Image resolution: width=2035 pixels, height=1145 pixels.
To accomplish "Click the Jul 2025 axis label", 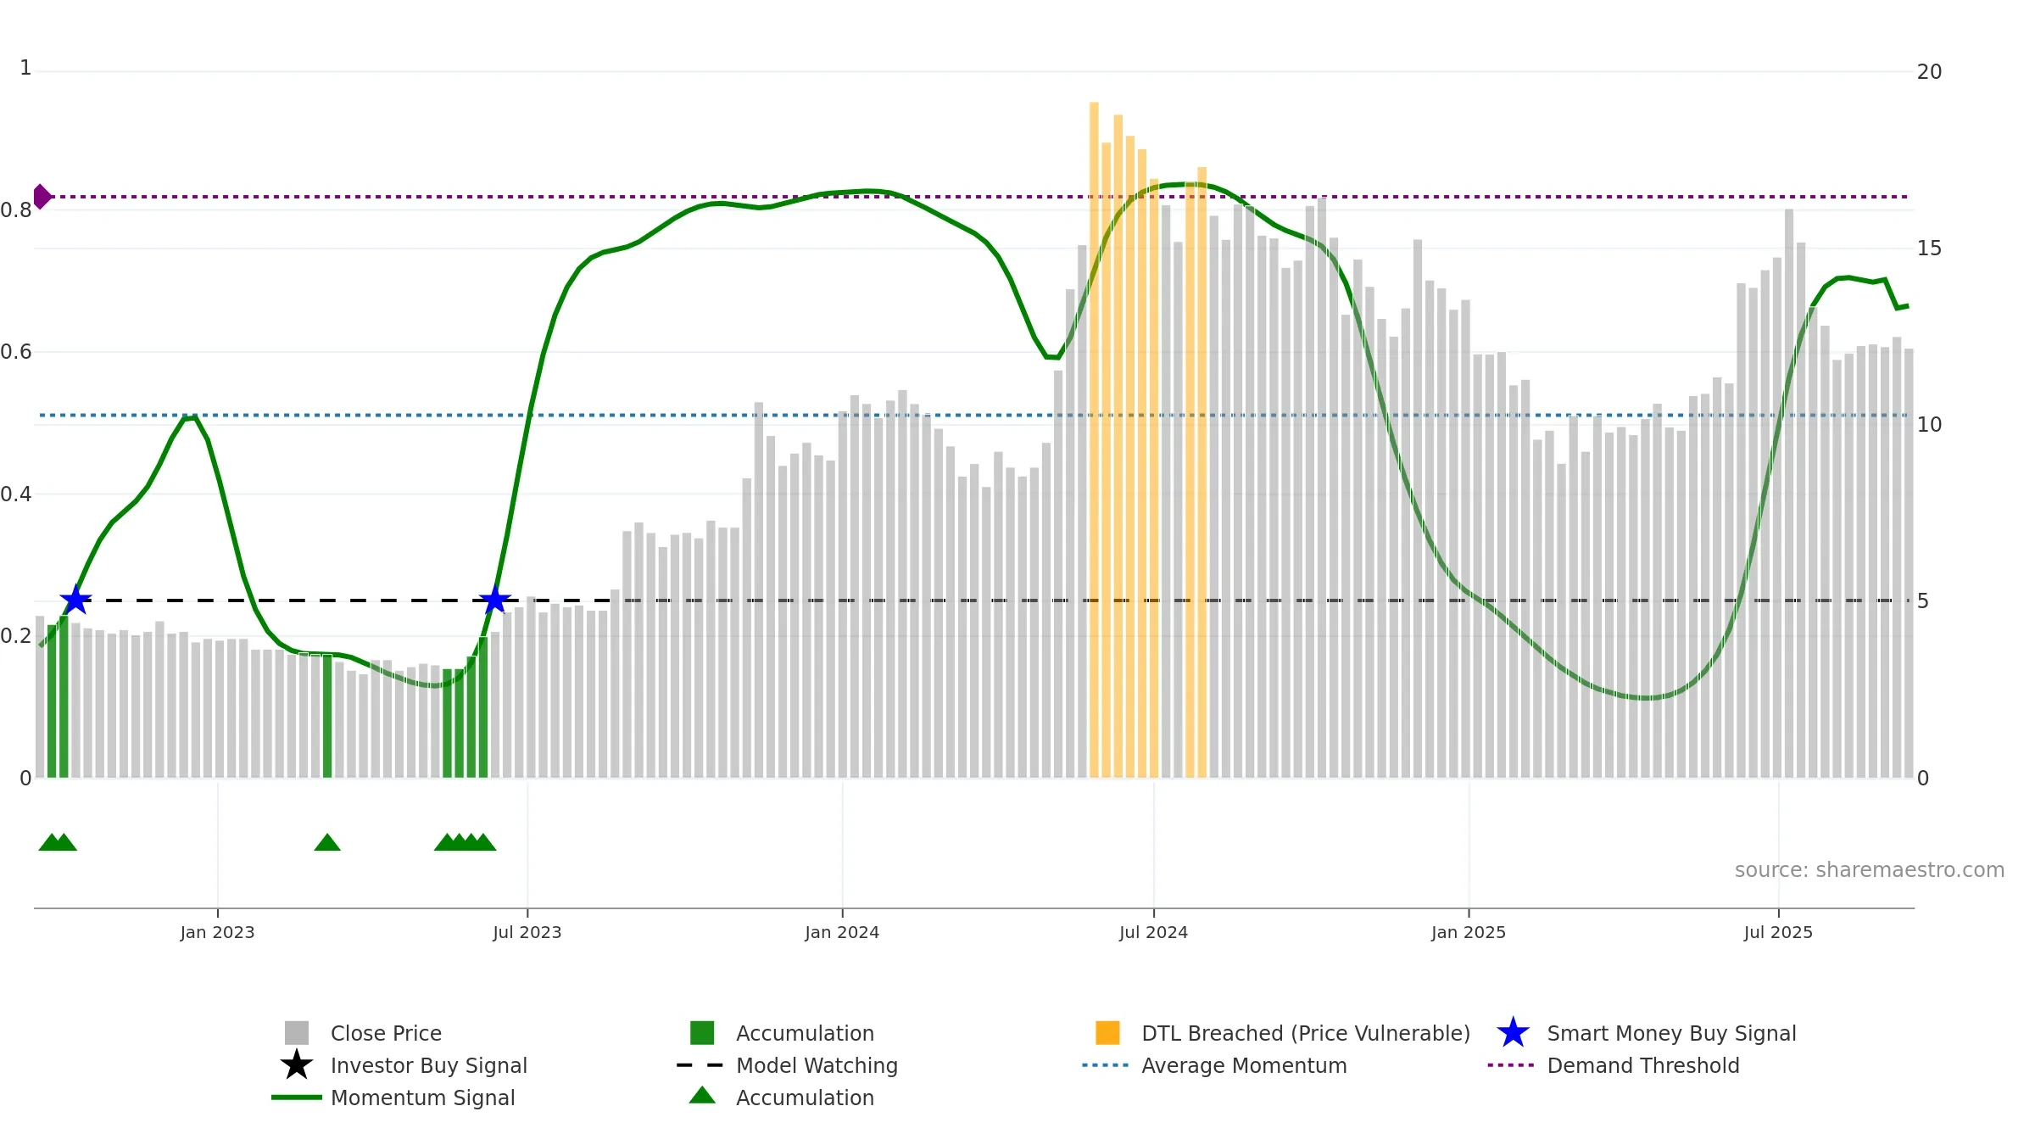I will coord(1778,933).
